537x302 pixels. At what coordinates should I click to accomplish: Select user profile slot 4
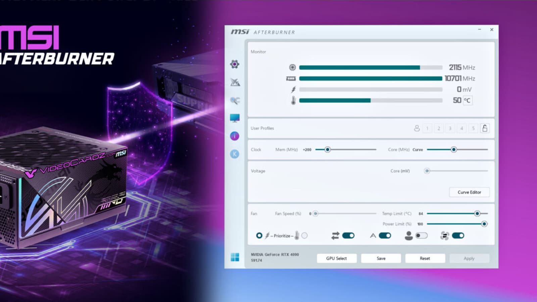pos(462,128)
